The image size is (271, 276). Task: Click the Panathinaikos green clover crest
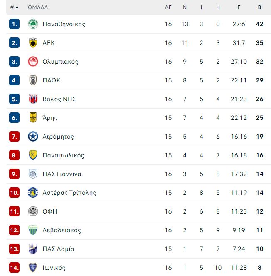(x=33, y=24)
